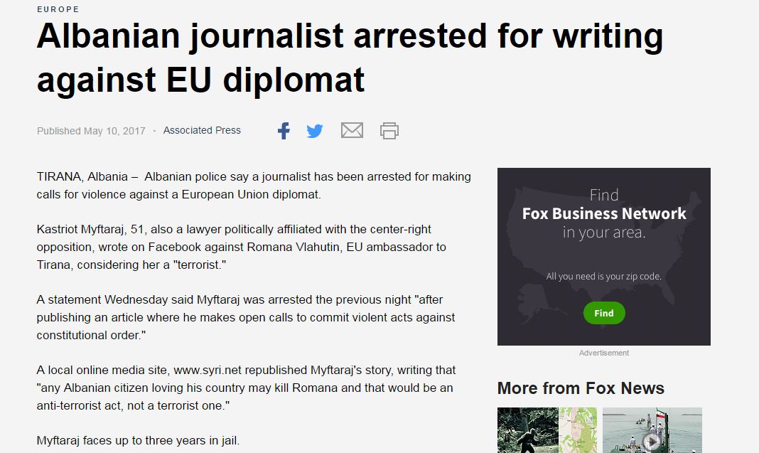Click the paragraph mentioning Romana Vlahutin

point(242,247)
